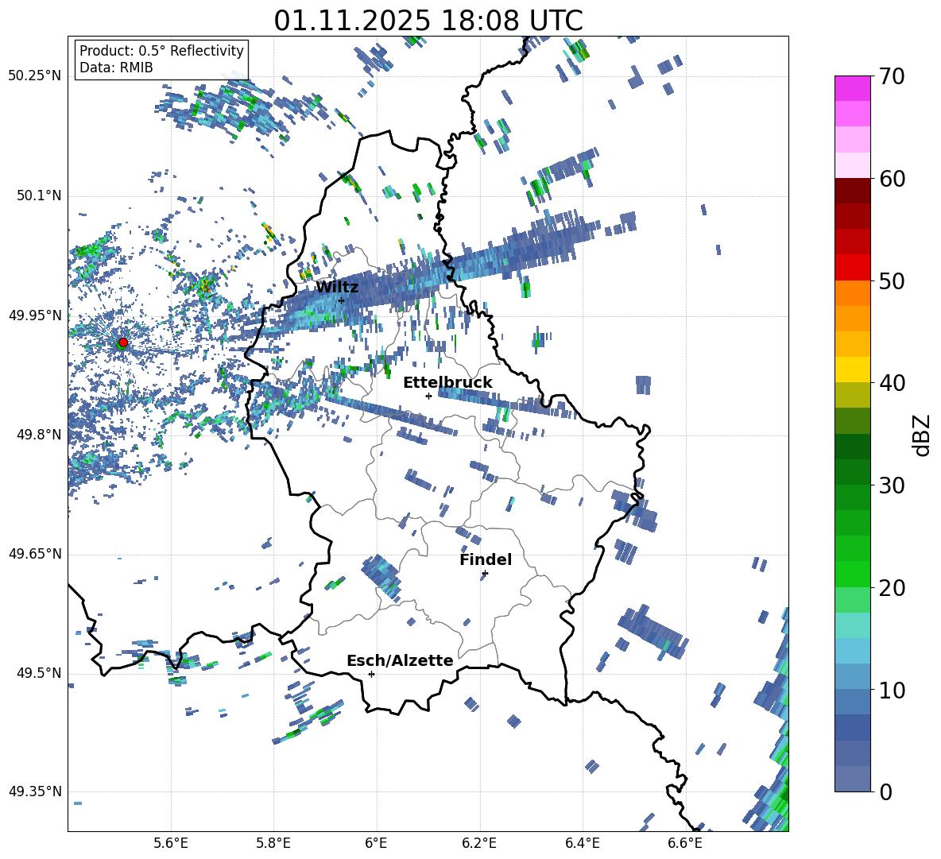Click the 49.8°N latitude label

pos(39,435)
